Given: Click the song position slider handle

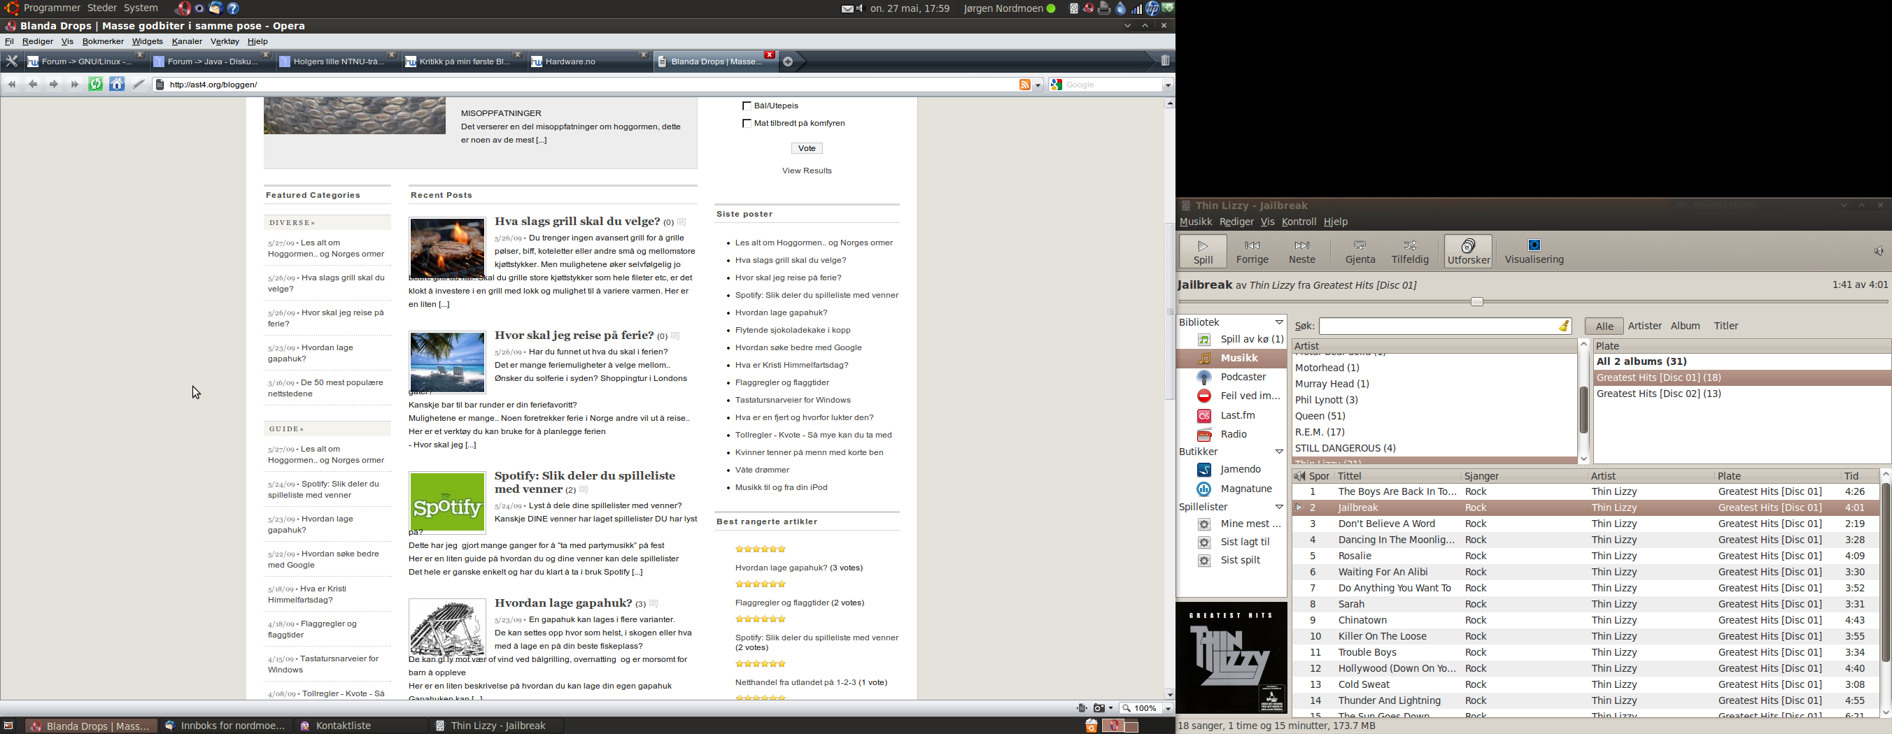Looking at the screenshot, I should pos(1477,302).
